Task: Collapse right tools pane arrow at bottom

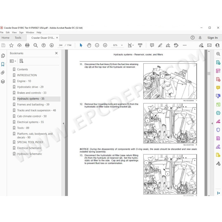Action: point(218,193)
